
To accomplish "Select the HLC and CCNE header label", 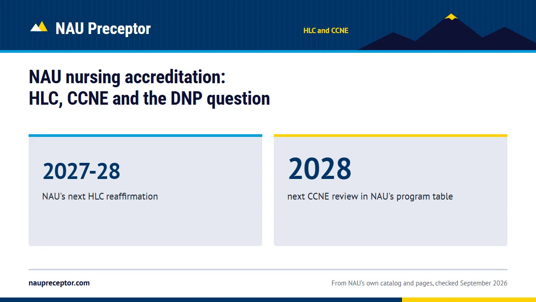I will [x=326, y=30].
